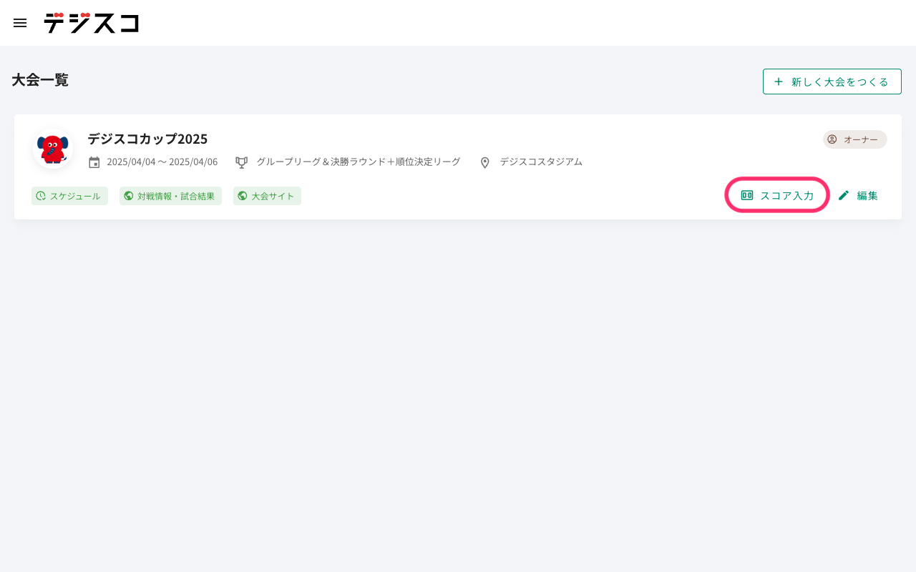Click the calendar icon beside tournament dates
The width and height of the screenshot is (916, 572).
[94, 162]
